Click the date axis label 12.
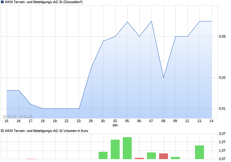The height and width of the screenshot is (162, 231). 187,121
